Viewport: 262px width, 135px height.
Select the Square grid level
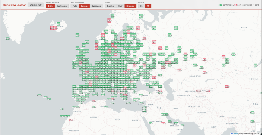tap(84, 6)
